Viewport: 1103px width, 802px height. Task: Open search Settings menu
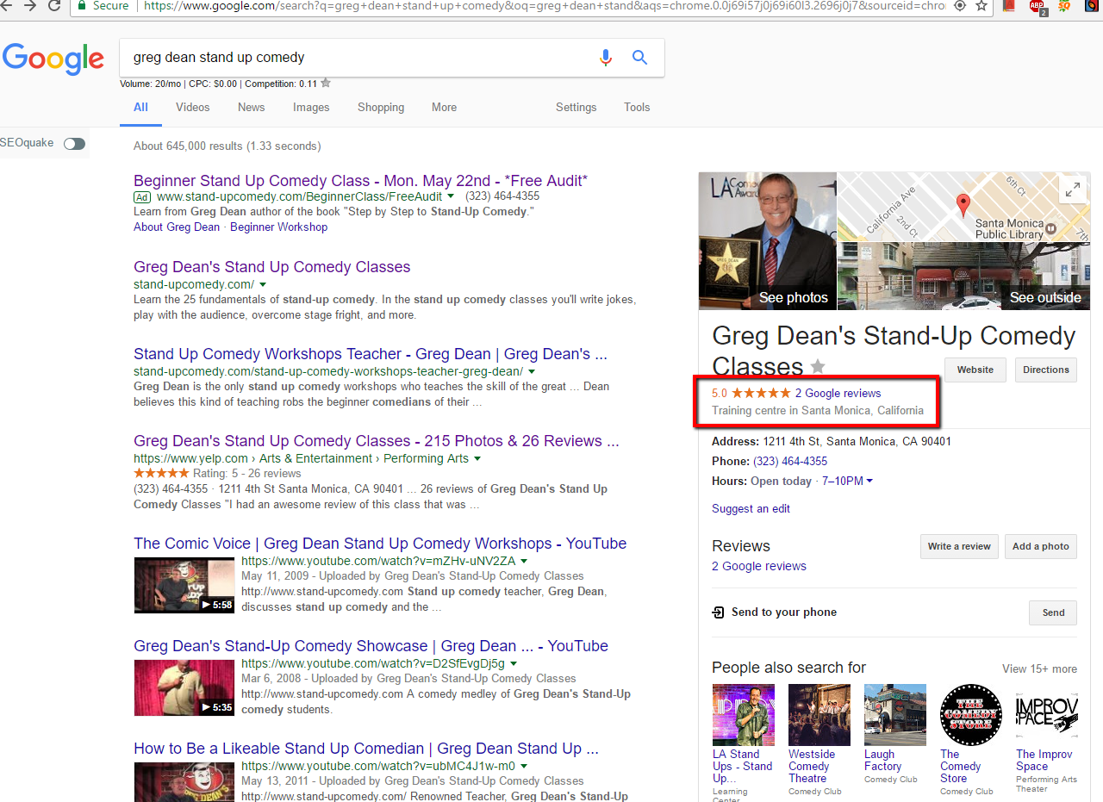(576, 107)
